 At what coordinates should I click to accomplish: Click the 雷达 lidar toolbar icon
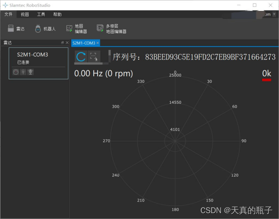click(x=16, y=29)
